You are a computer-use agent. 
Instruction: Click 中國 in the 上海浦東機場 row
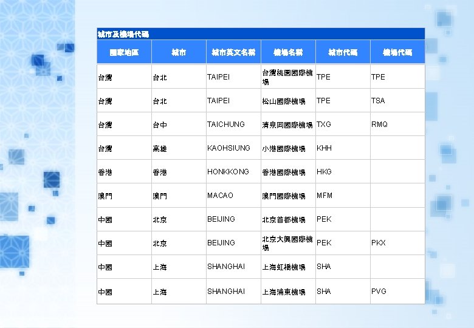click(x=105, y=292)
